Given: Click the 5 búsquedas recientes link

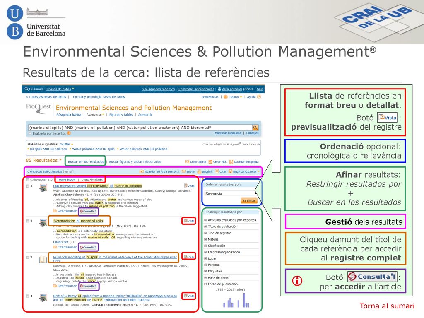Looking at the screenshot, I should (x=158, y=89).
